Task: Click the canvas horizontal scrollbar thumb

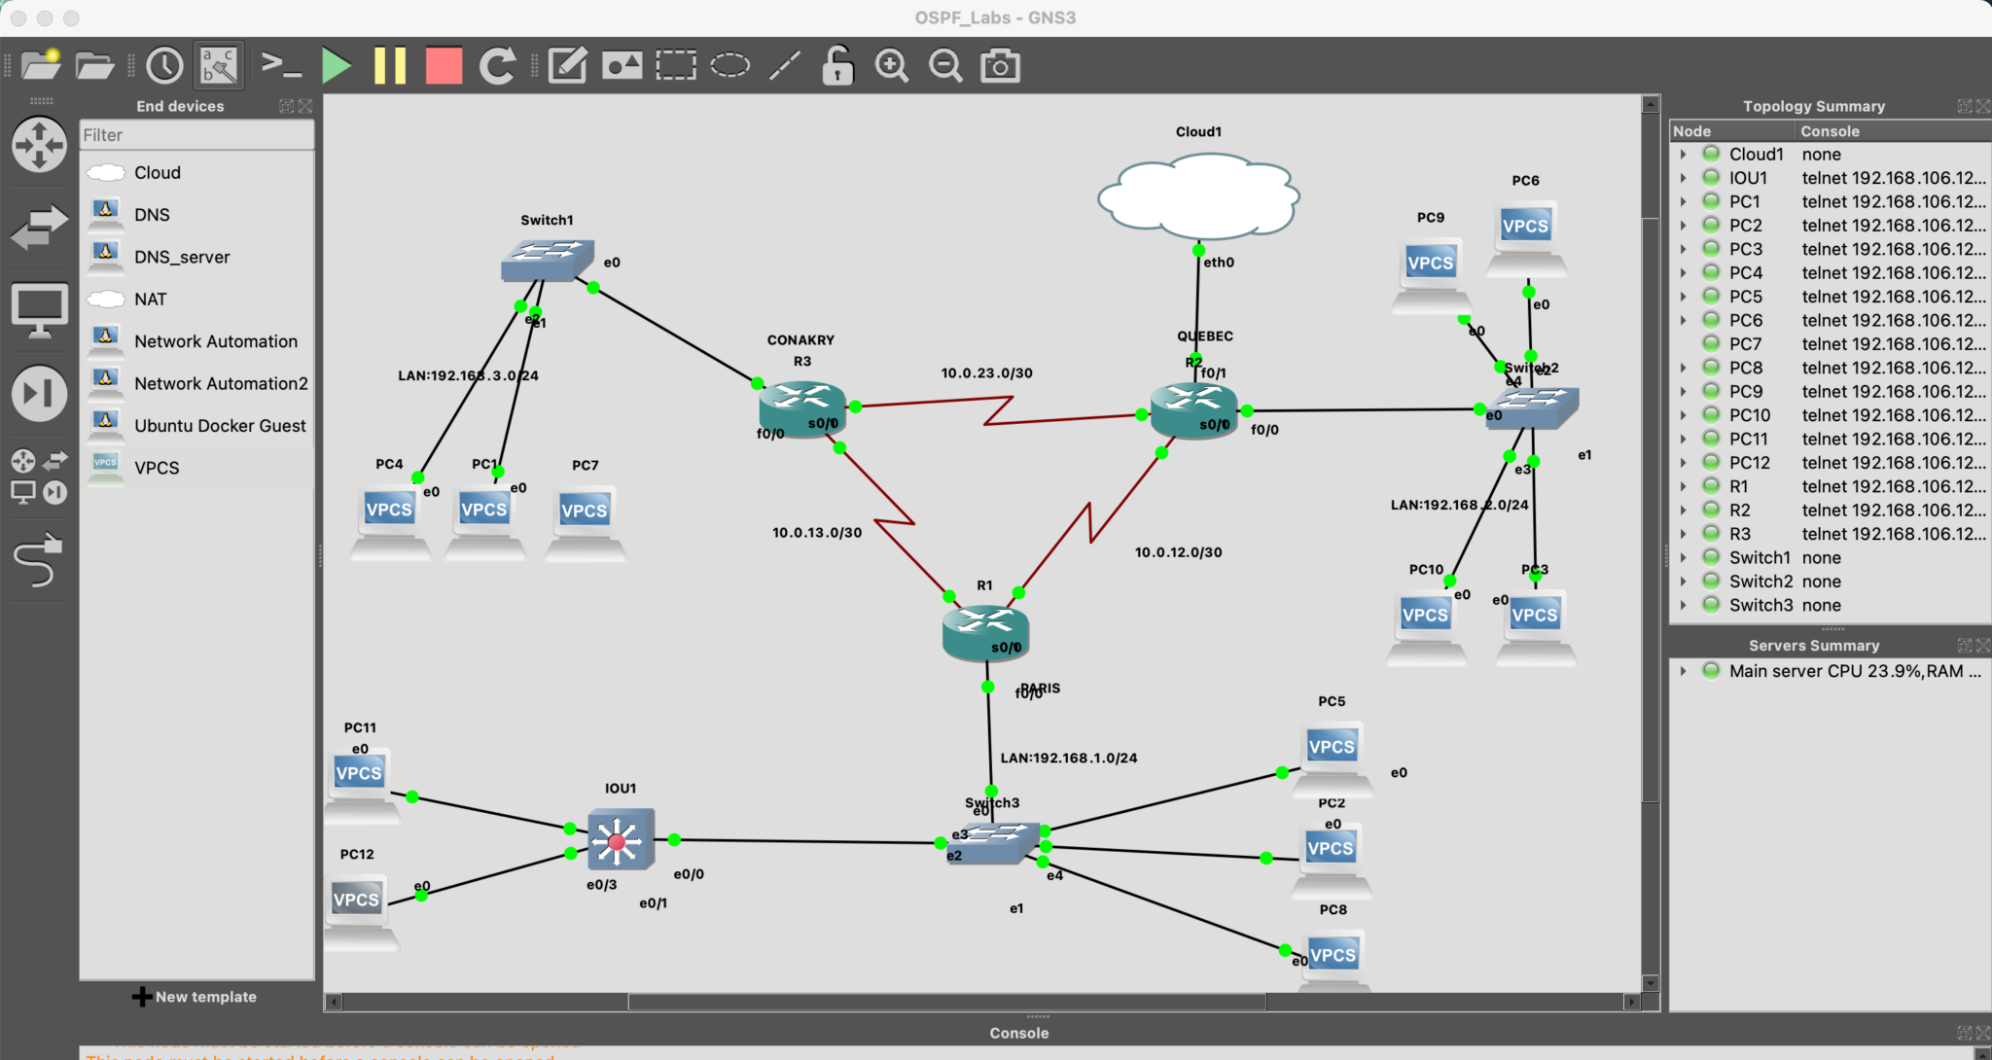Action: 946,1002
